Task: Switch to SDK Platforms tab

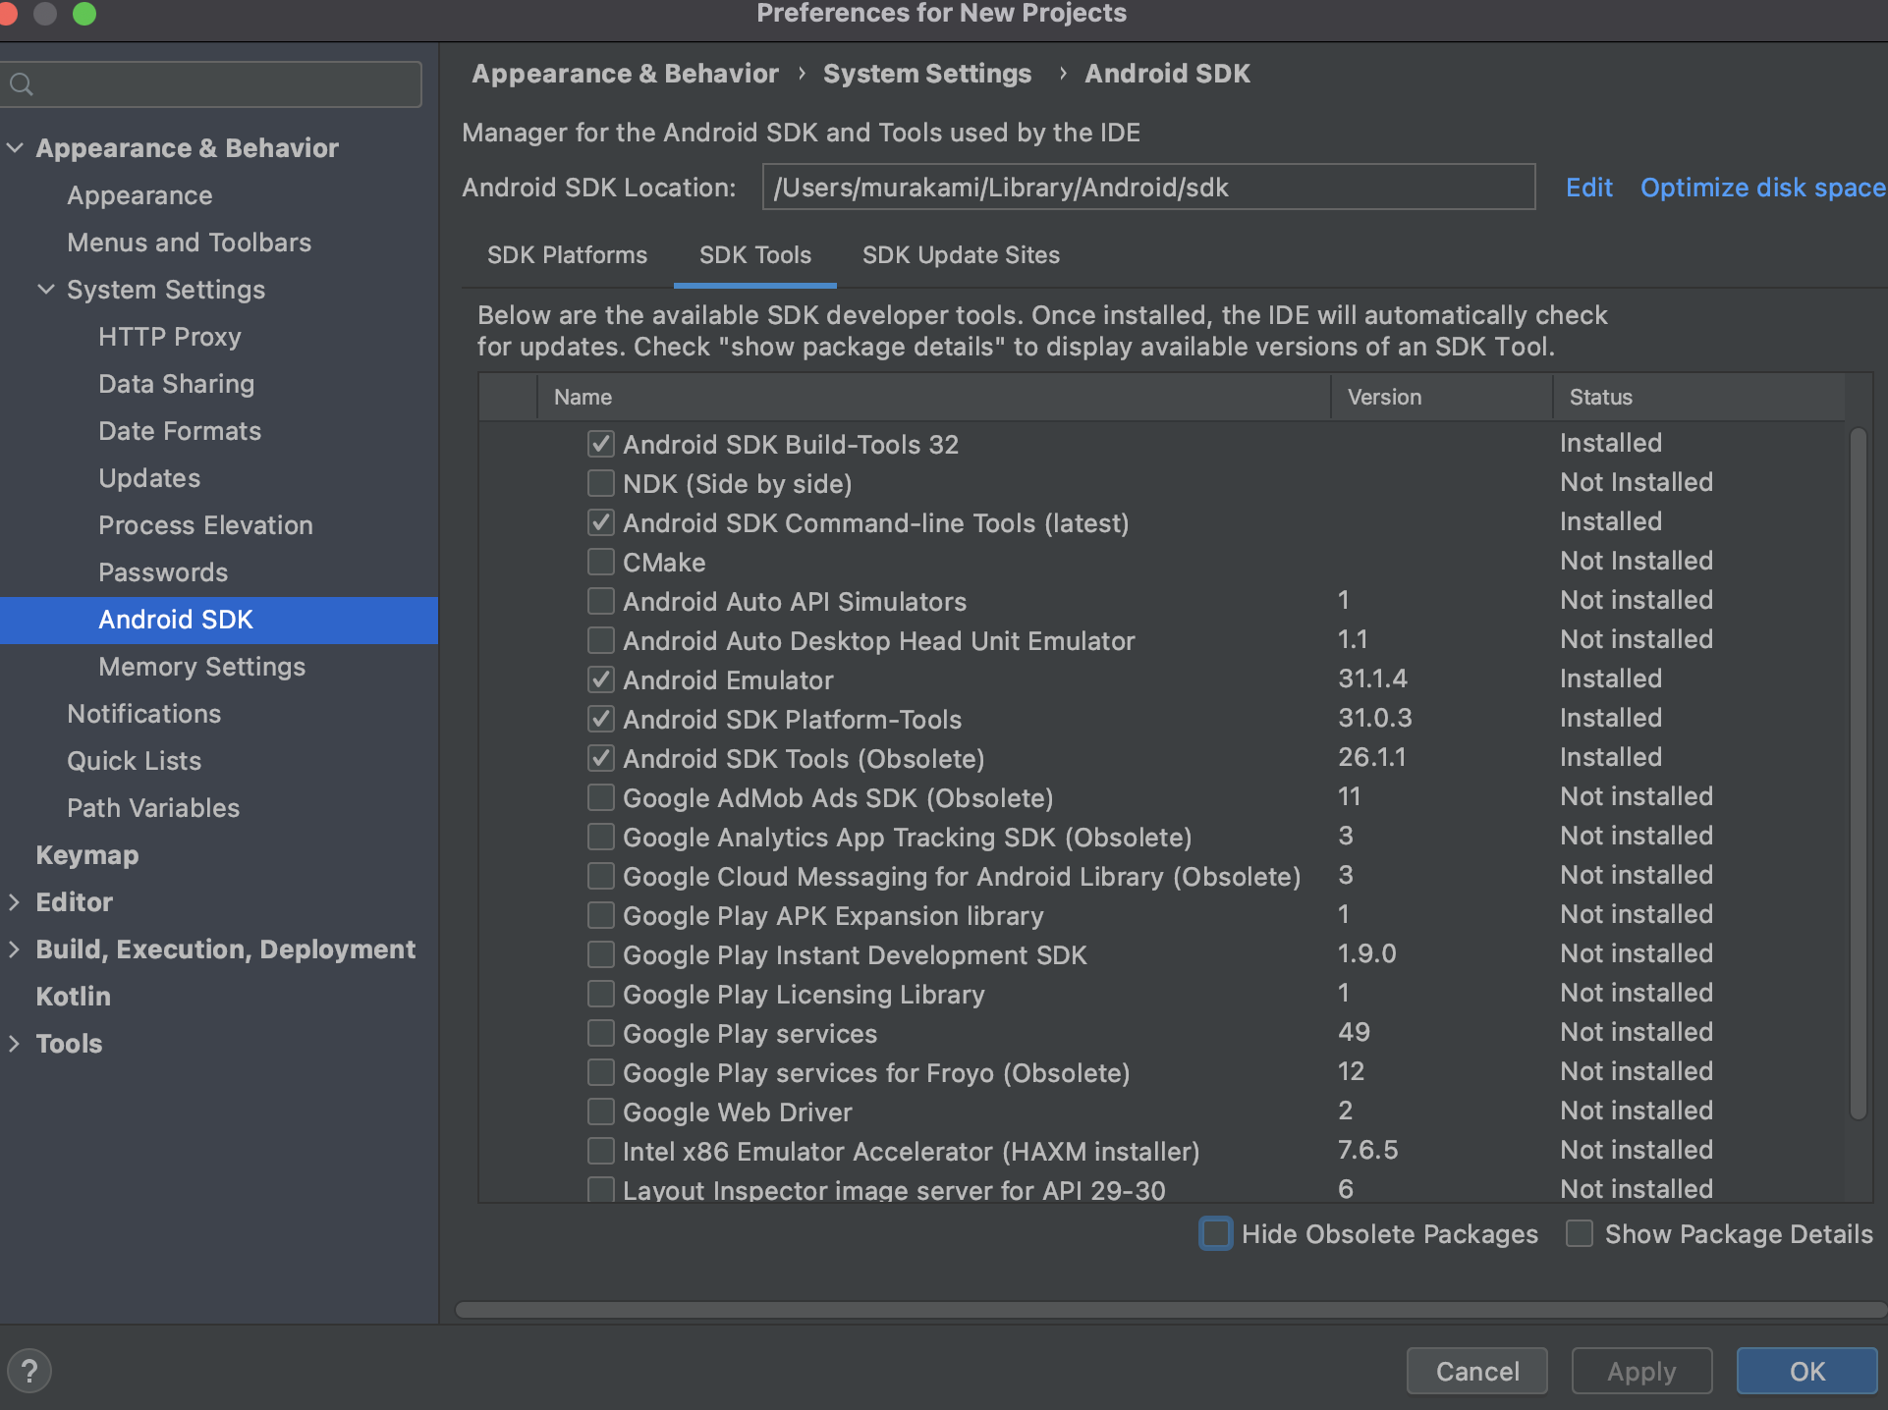Action: point(567,255)
